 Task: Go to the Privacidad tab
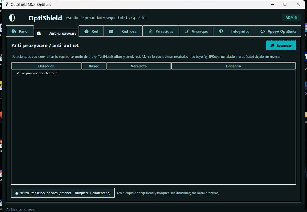coord(161,31)
